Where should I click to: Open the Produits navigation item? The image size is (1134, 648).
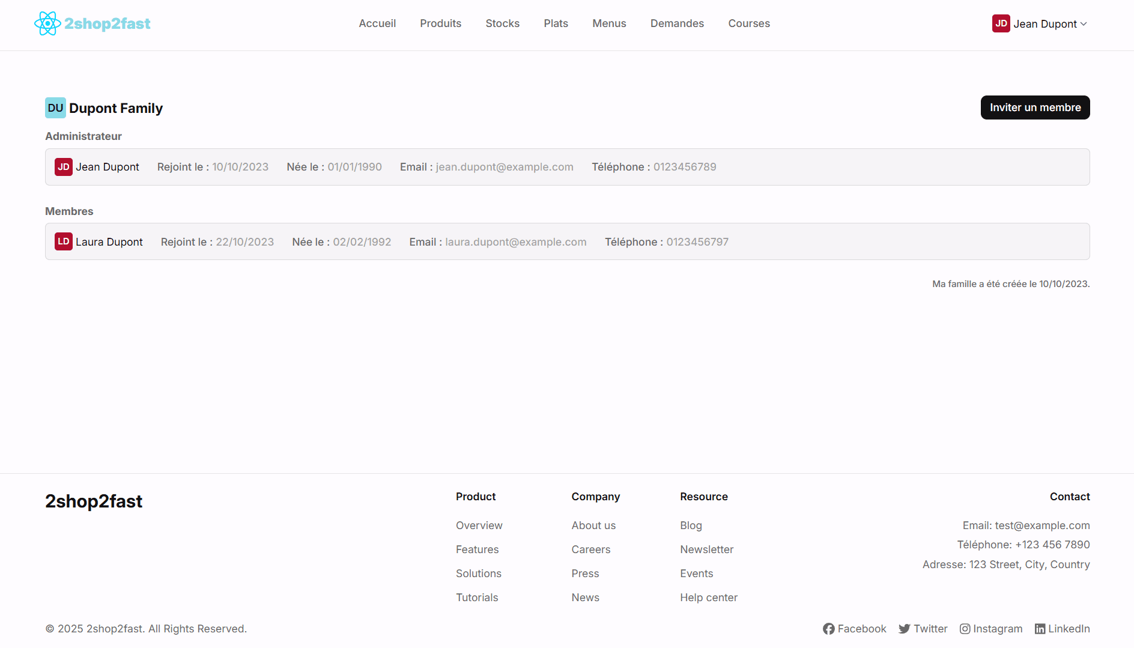click(x=440, y=23)
